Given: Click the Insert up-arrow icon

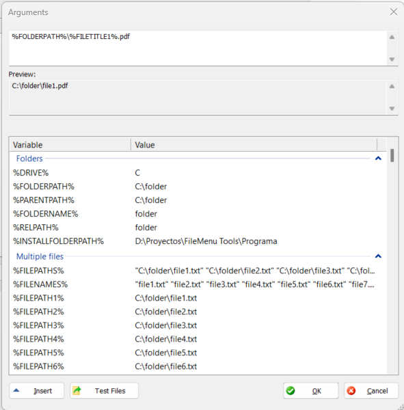Looking at the screenshot, I should [16, 390].
